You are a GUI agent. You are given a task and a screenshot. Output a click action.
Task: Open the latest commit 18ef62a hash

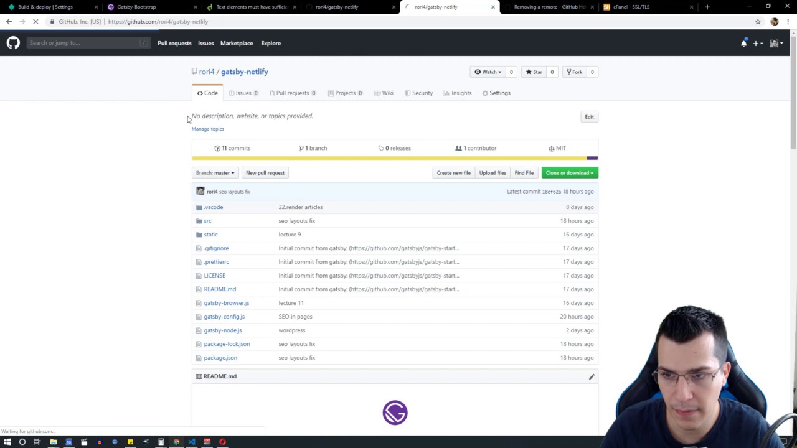tap(551, 192)
